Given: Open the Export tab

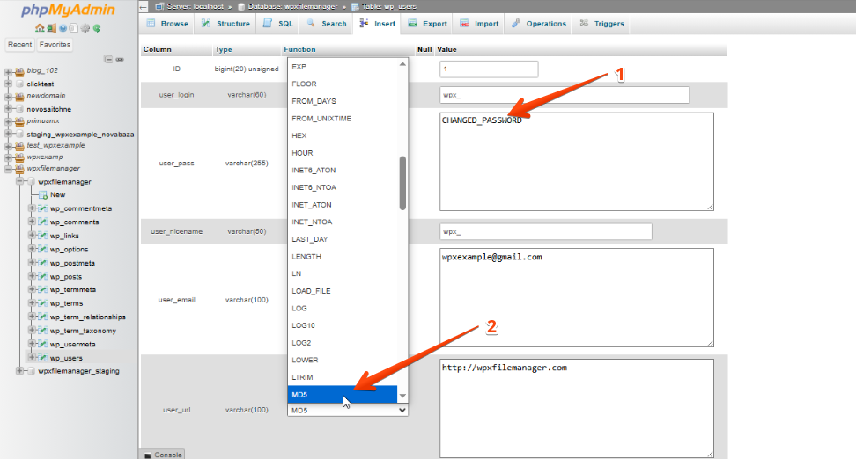Looking at the screenshot, I should [429, 24].
